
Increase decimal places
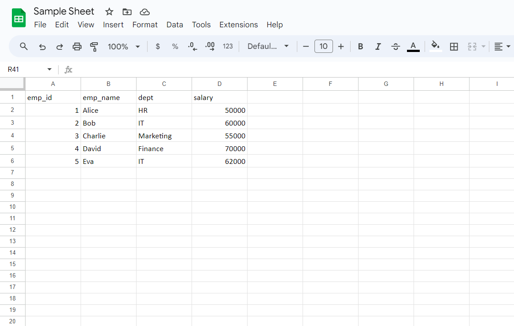[210, 46]
